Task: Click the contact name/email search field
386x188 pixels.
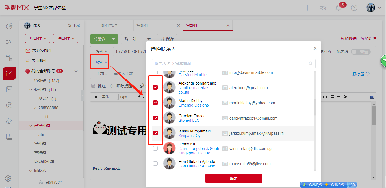Action: pyautogui.click(x=230, y=64)
